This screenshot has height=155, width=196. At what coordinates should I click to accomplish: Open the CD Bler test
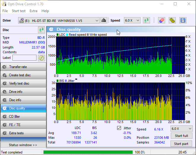coord(23,117)
